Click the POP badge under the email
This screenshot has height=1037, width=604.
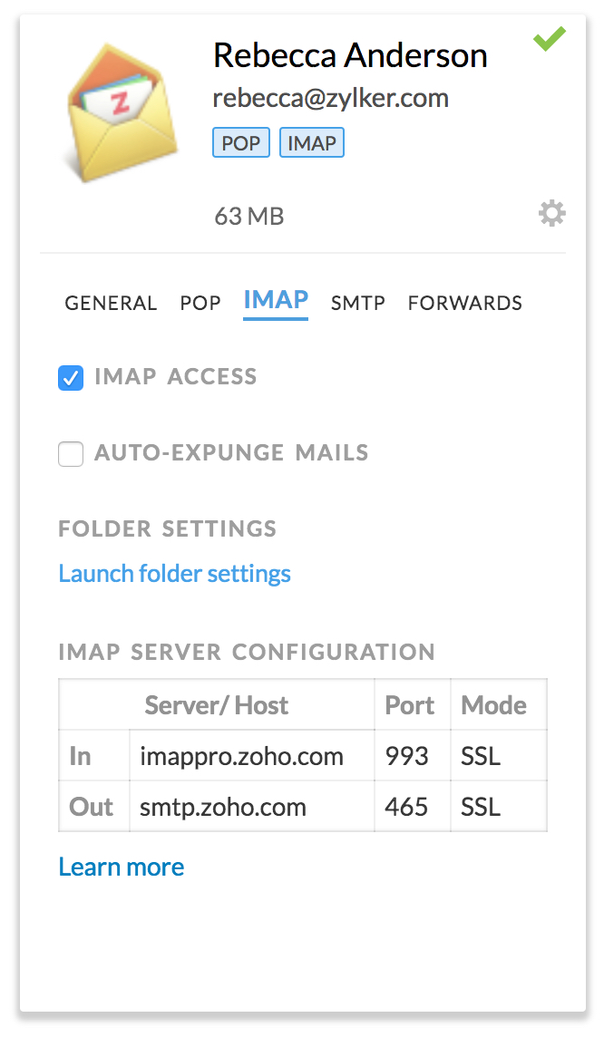coord(241,143)
